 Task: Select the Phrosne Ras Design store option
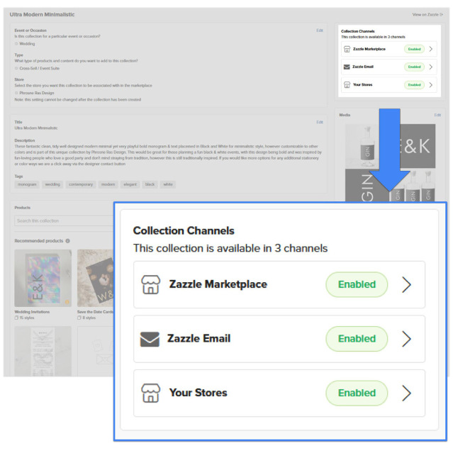[16, 93]
